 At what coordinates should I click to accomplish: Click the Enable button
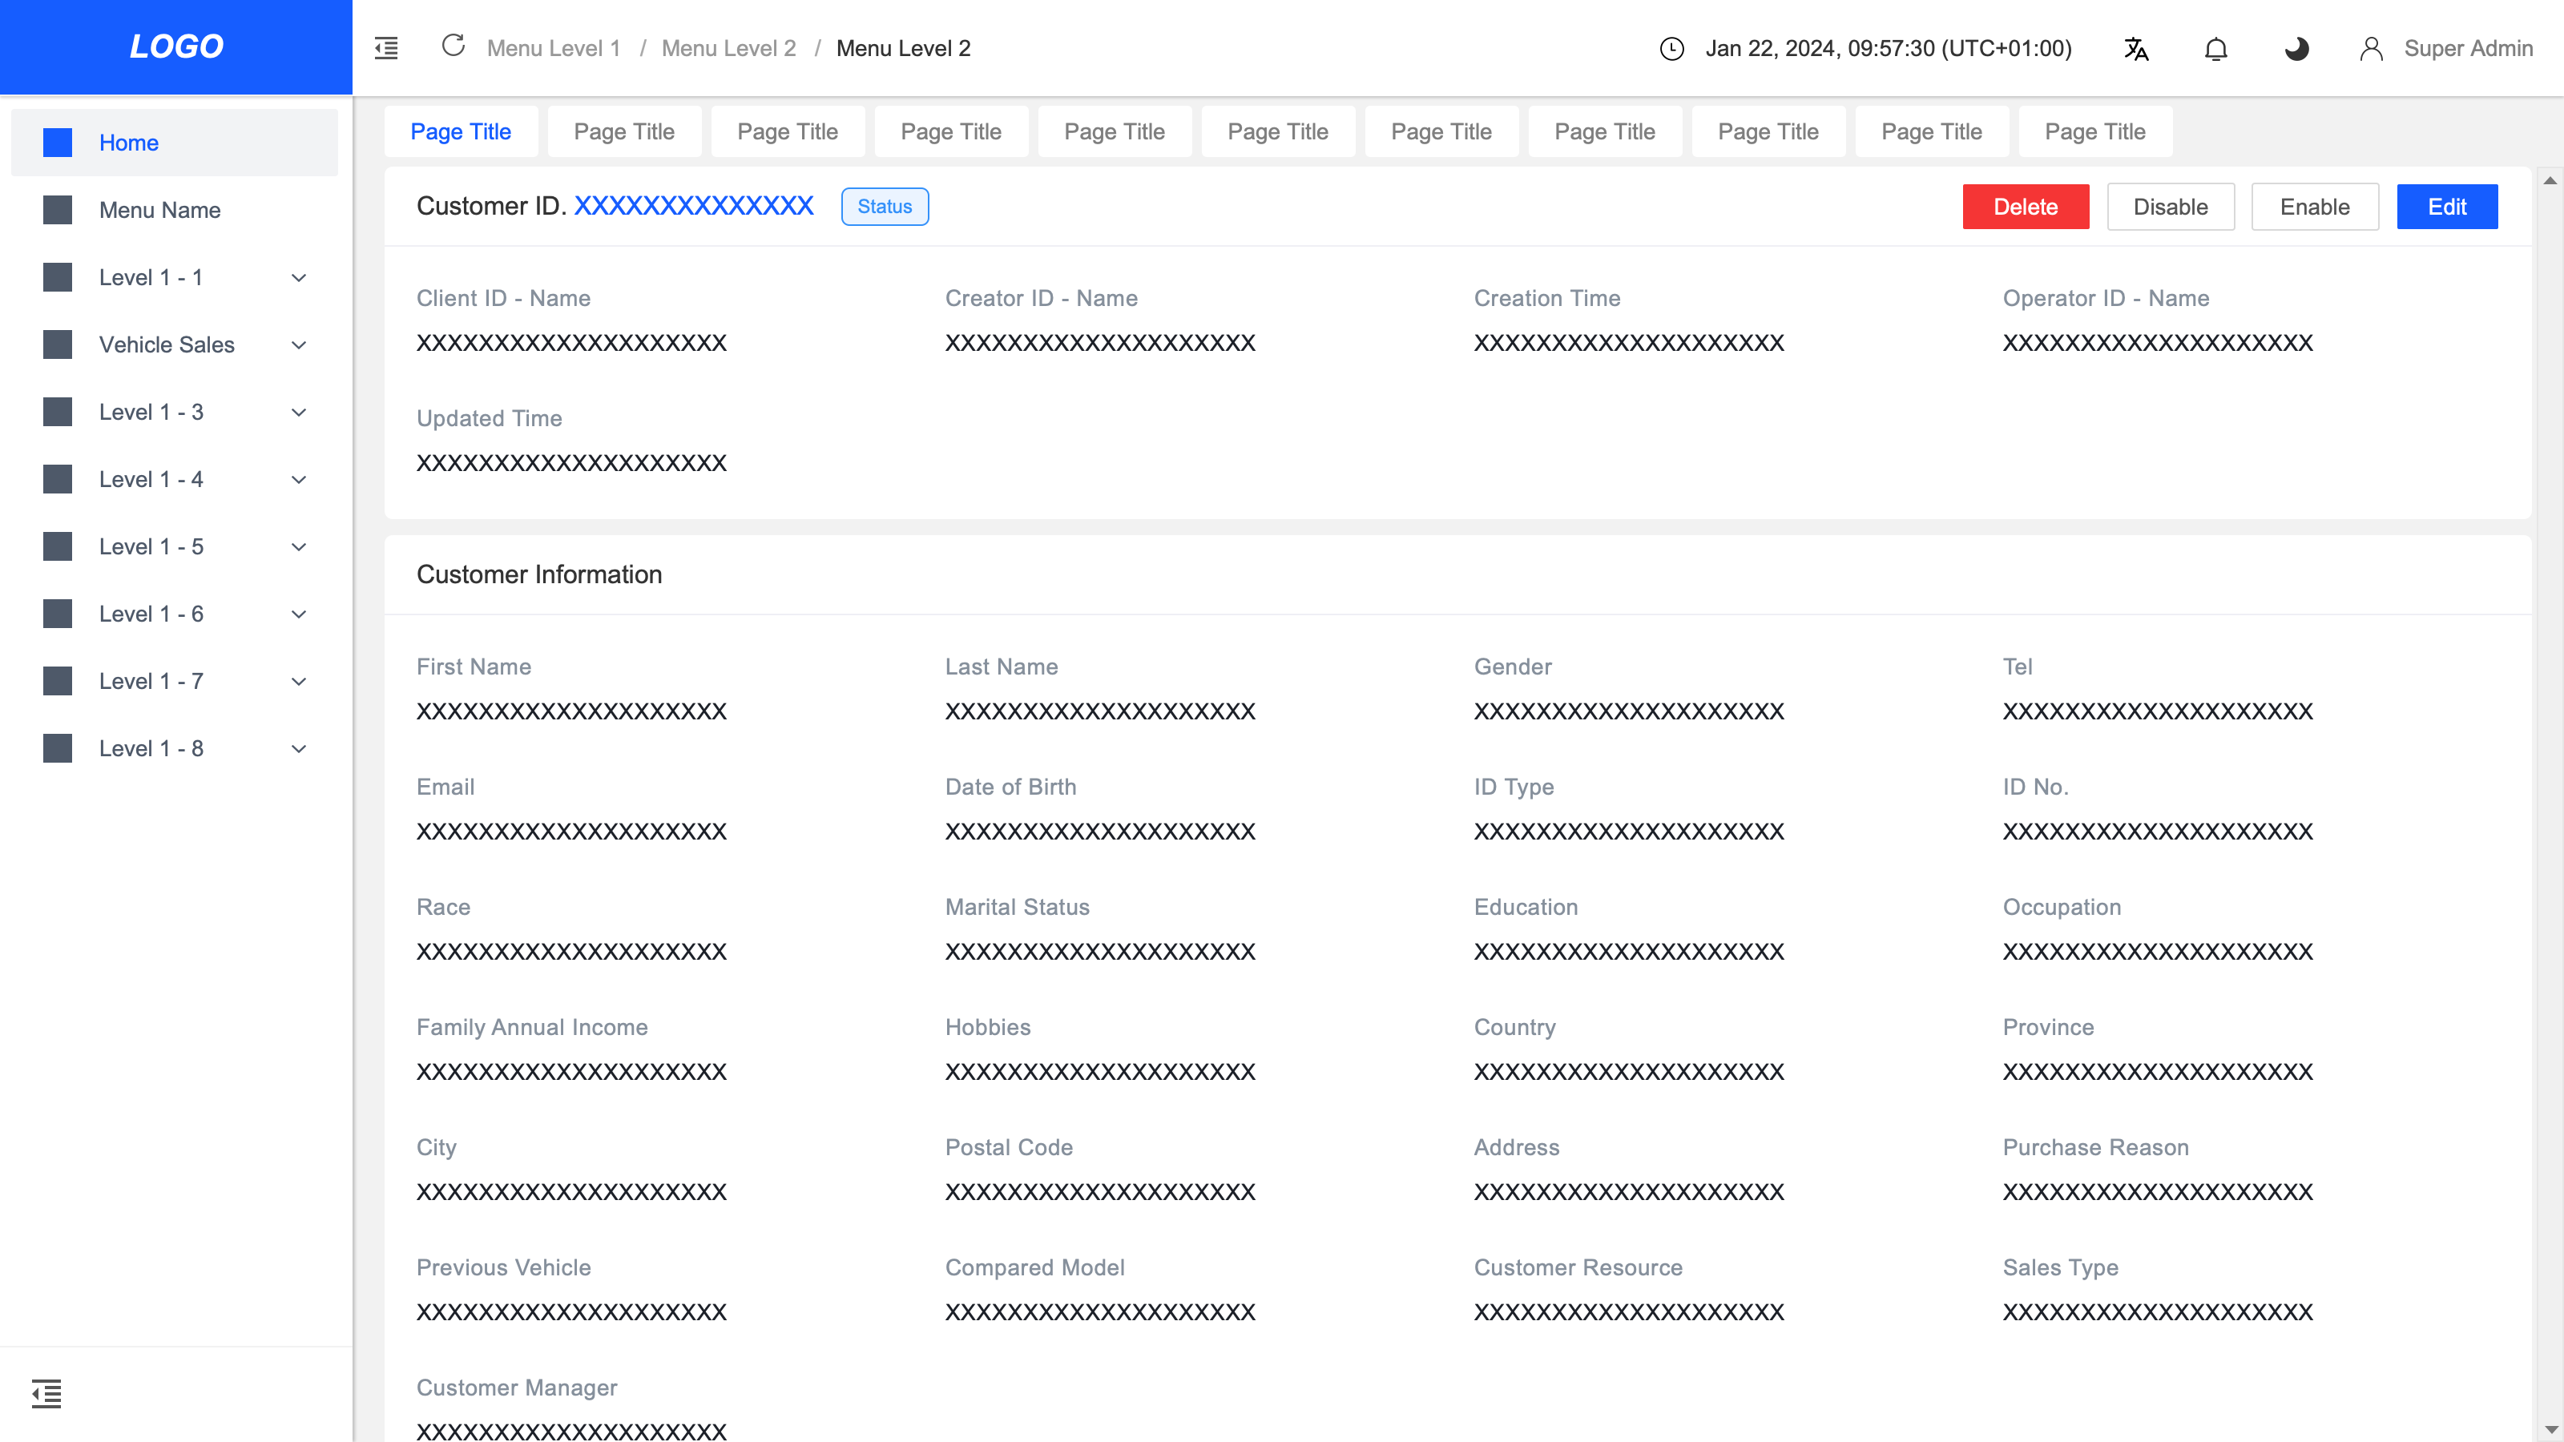coord(2315,207)
